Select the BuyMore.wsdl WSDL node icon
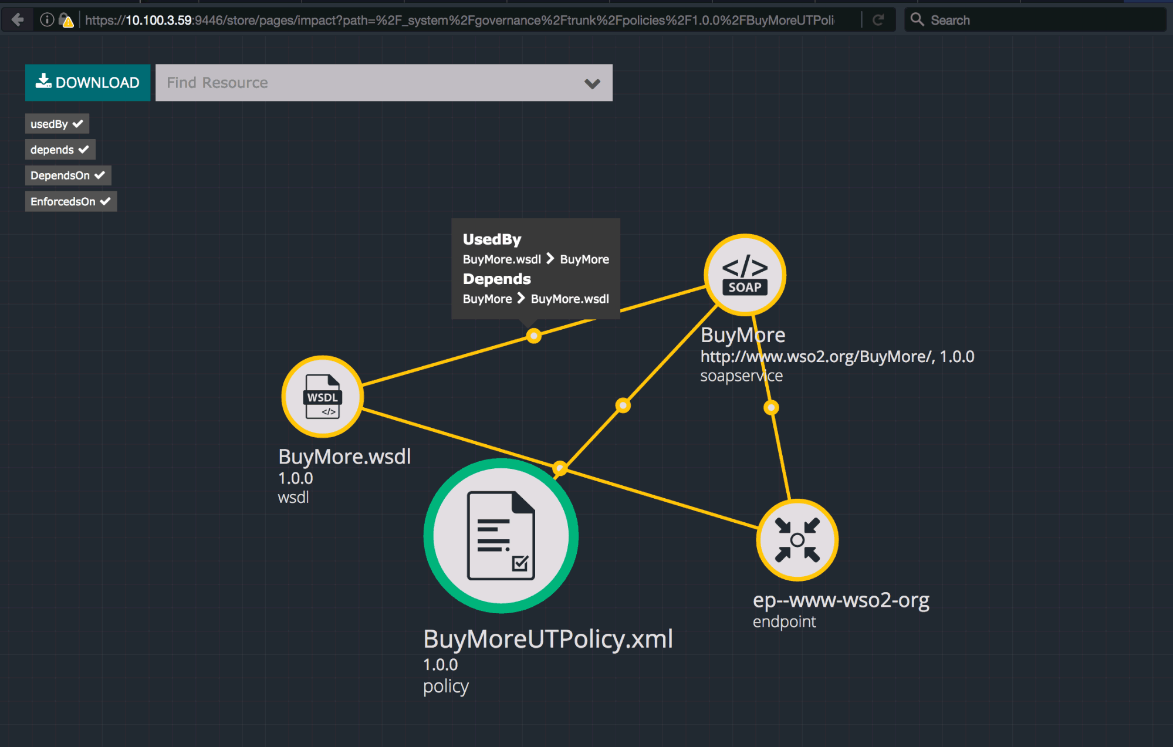 [322, 397]
